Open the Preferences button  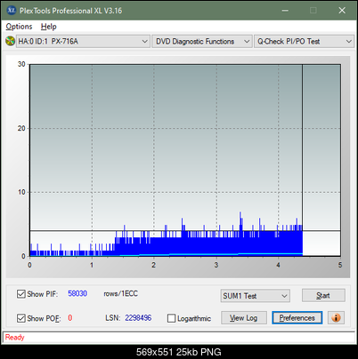pyautogui.click(x=297, y=318)
